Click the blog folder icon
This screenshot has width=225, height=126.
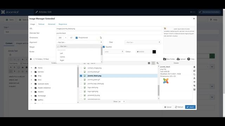pyautogui.click(x=36, y=76)
